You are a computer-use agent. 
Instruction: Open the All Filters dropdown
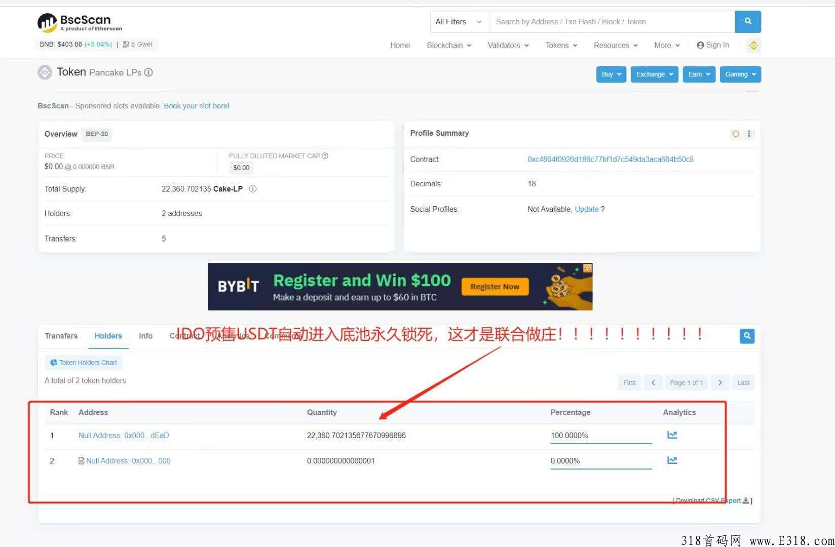click(460, 22)
